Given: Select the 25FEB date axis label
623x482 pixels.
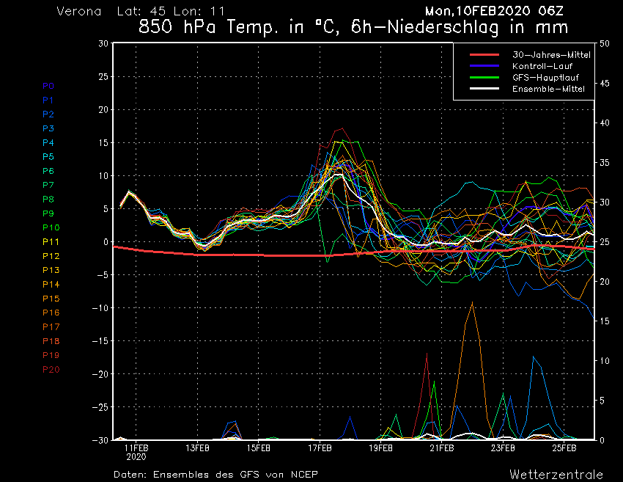Looking at the screenshot, I should (564, 448).
